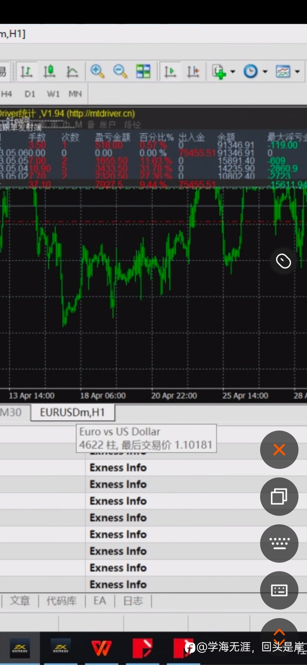Expand the templates dropdown arrow
Screen dimensions: 307x665
[x=297, y=71]
